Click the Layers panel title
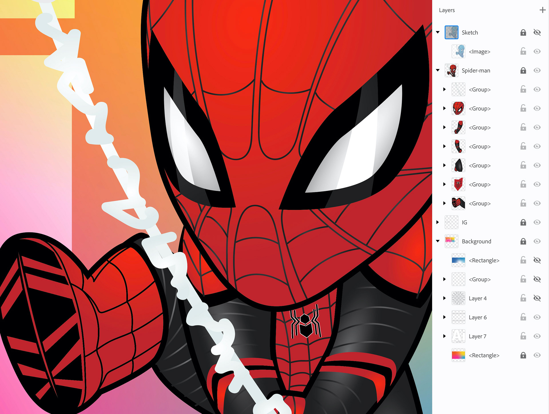The height and width of the screenshot is (414, 549). tap(447, 10)
